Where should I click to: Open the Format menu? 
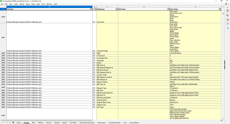click(22, 4)
